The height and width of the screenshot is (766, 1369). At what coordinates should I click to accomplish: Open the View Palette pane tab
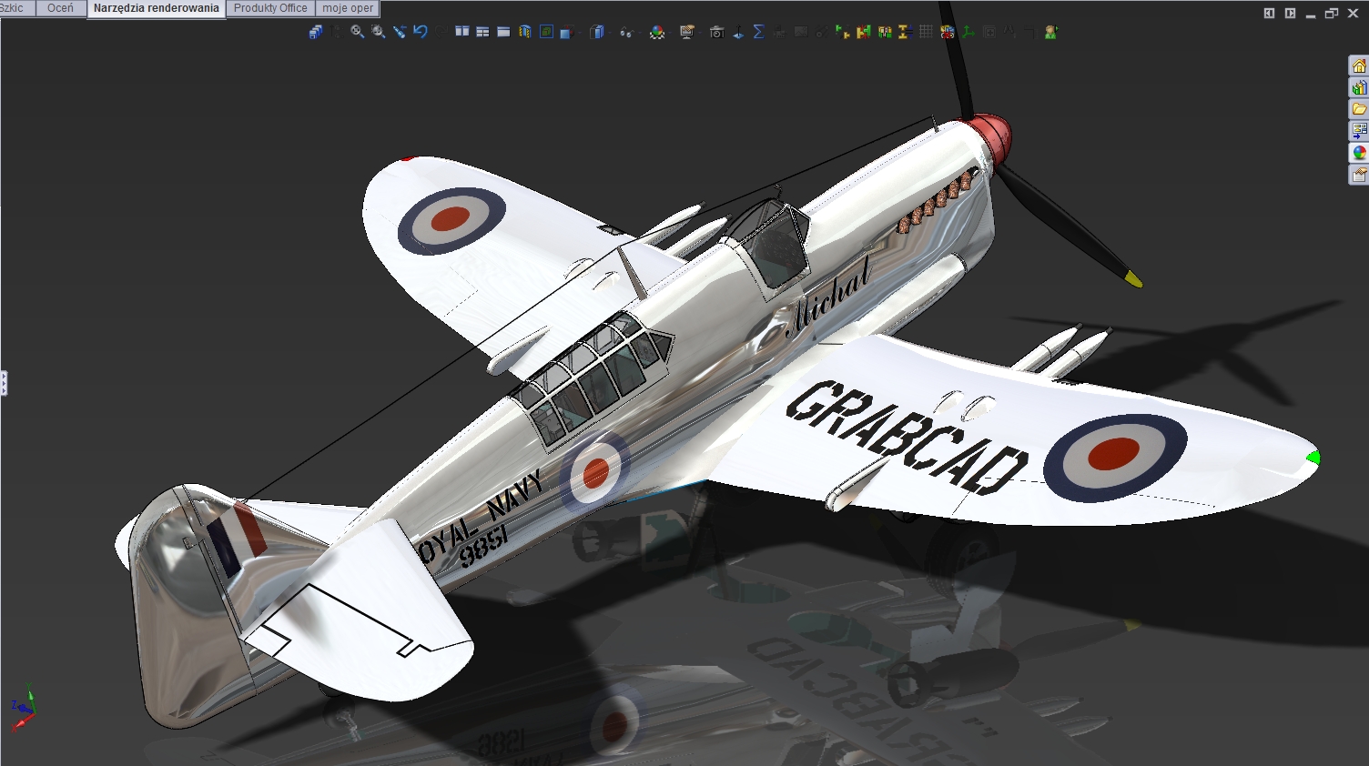[1359, 131]
